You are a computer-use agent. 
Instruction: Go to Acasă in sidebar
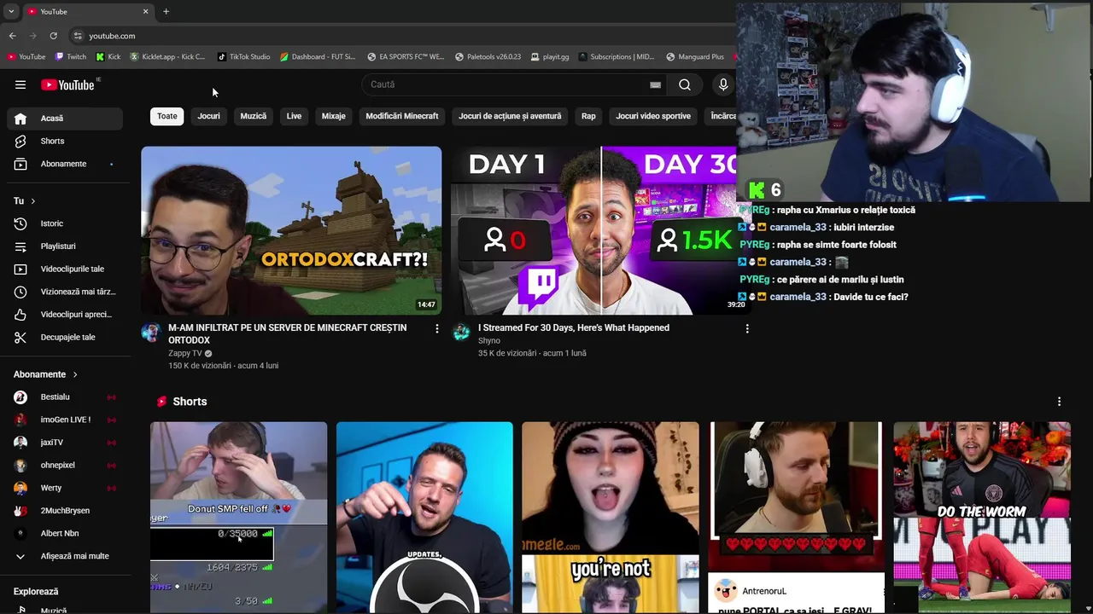click(65, 119)
